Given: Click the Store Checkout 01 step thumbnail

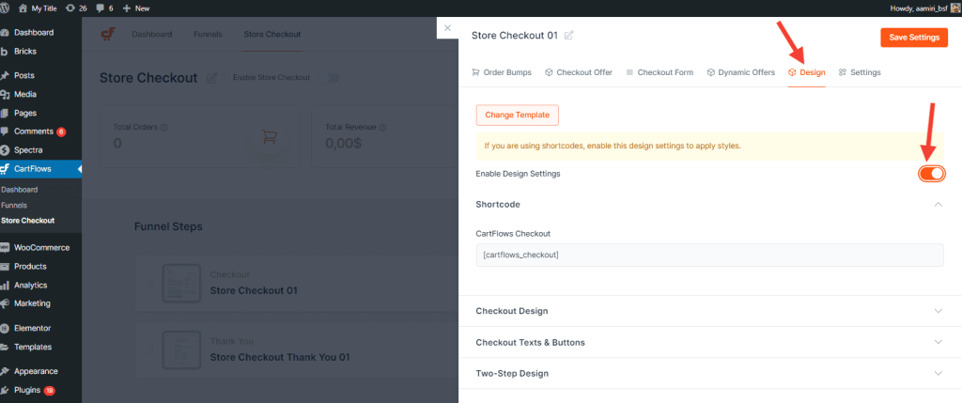Looking at the screenshot, I should 181,284.
